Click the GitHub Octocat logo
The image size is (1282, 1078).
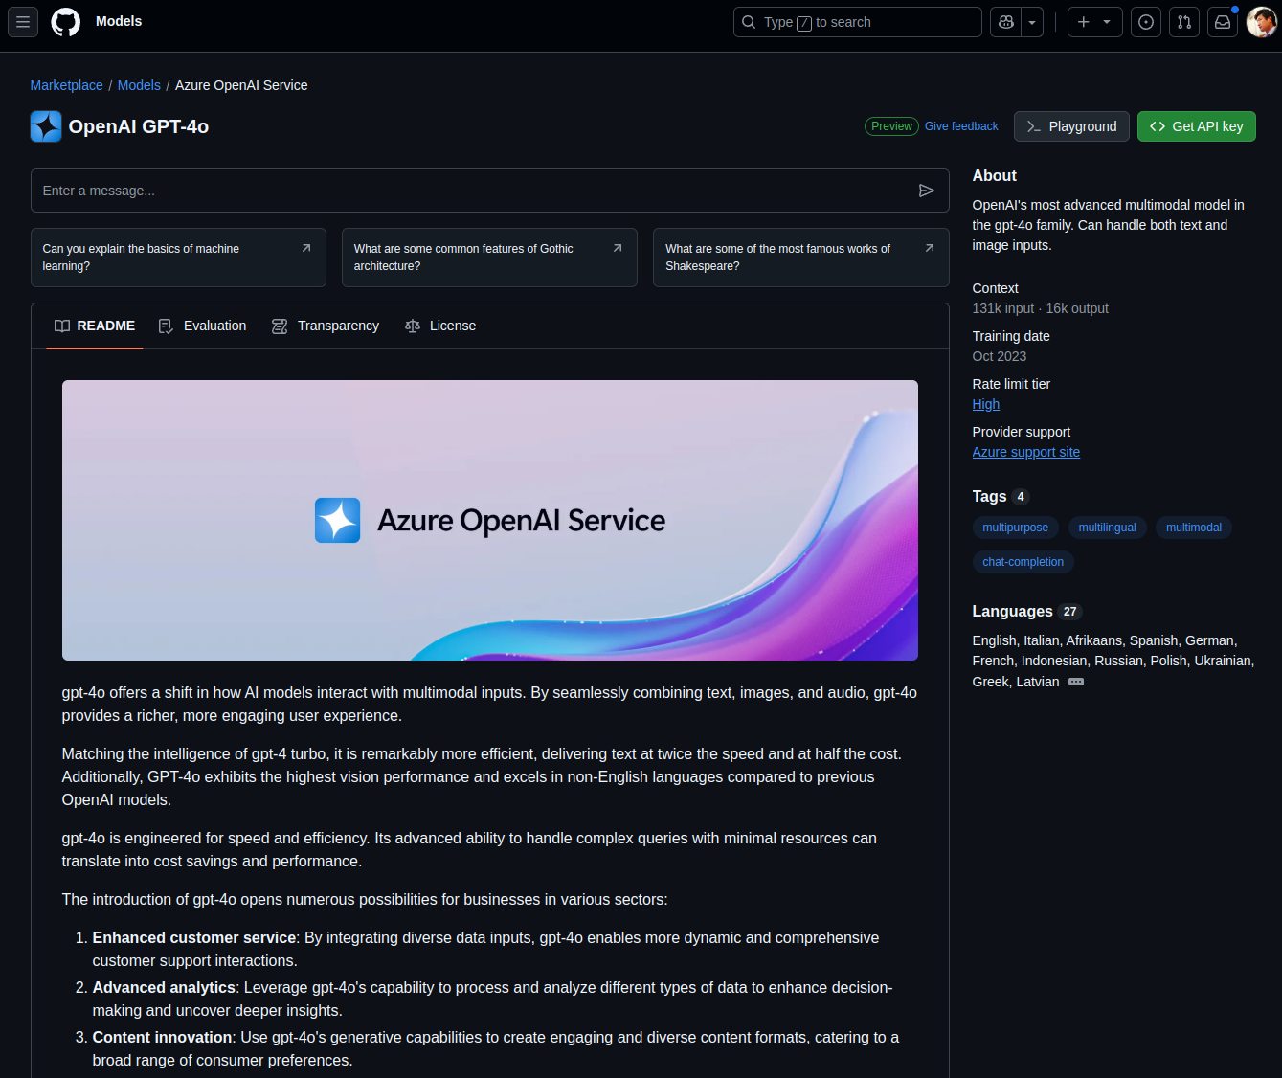[65, 22]
